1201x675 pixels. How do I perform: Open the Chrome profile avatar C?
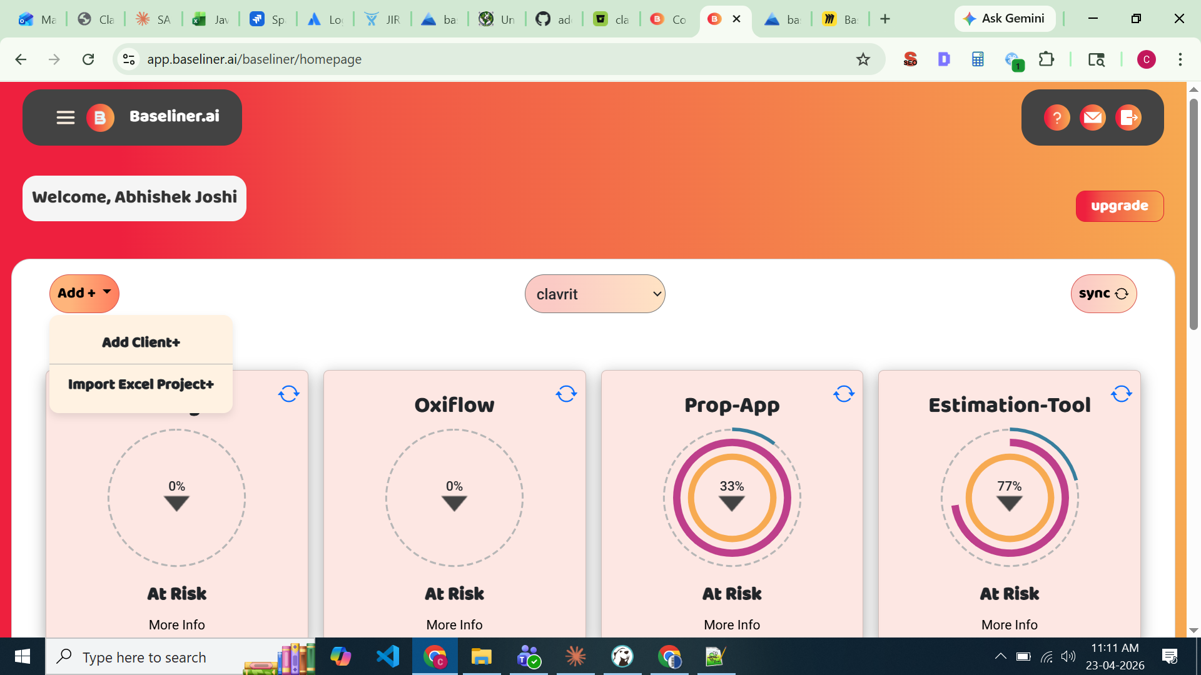1147,59
